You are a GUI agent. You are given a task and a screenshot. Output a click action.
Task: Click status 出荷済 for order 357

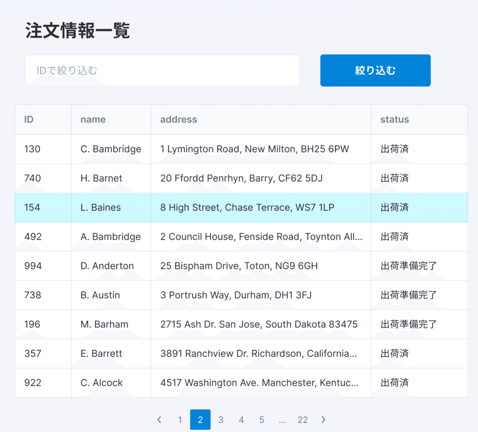[395, 354]
